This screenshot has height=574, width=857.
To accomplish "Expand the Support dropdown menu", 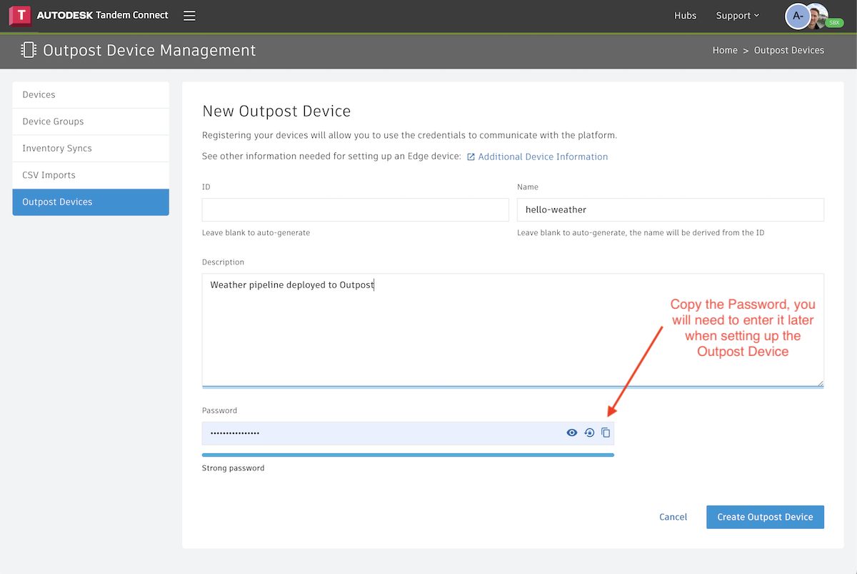I will click(x=737, y=16).
